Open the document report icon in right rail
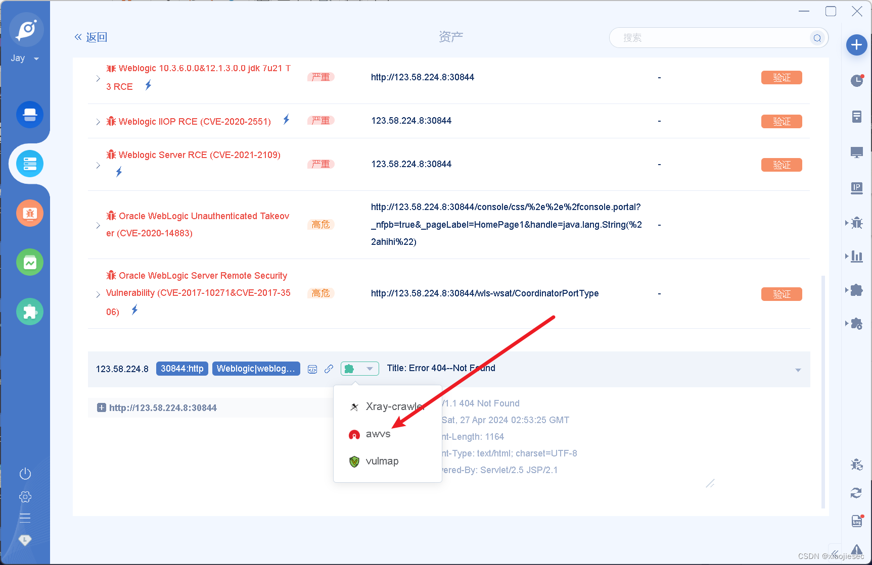 [x=857, y=117]
